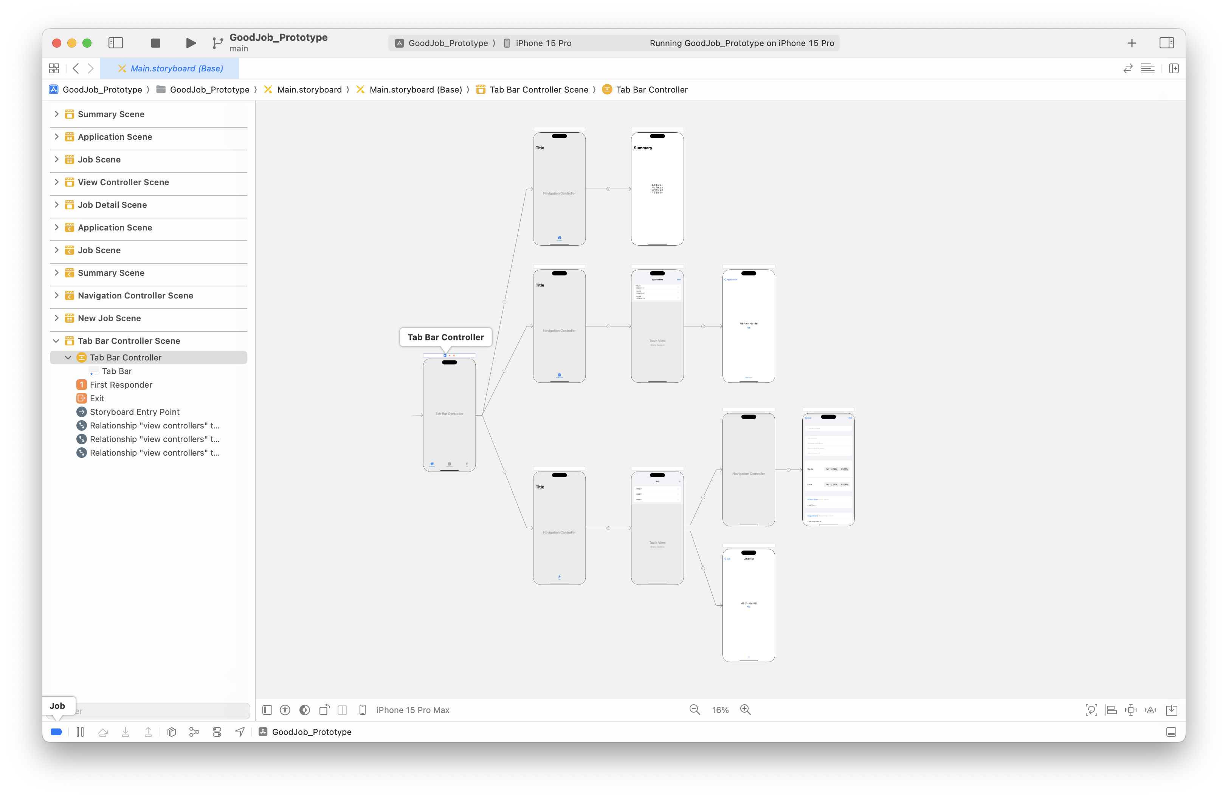Viewport: 1228px width, 798px height.
Task: Select Storyboard Entry Point in outline
Action: (x=134, y=412)
